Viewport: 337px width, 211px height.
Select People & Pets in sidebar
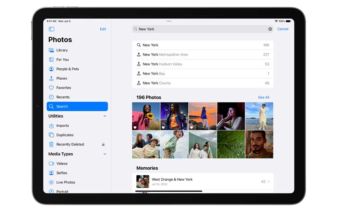[x=67, y=69]
